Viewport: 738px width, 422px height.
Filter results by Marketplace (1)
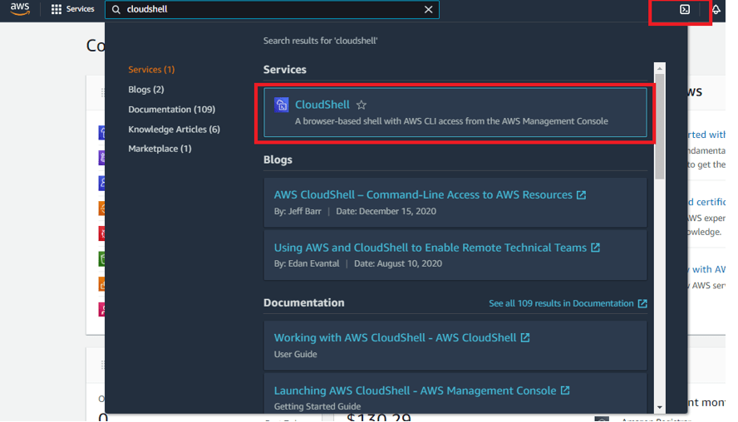(160, 149)
